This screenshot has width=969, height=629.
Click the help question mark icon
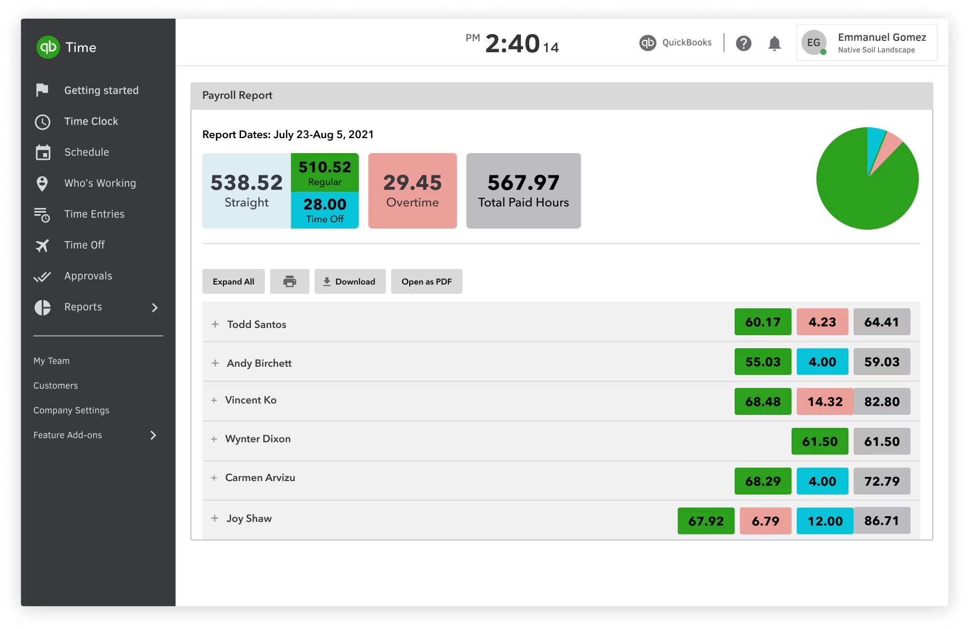[x=744, y=43]
